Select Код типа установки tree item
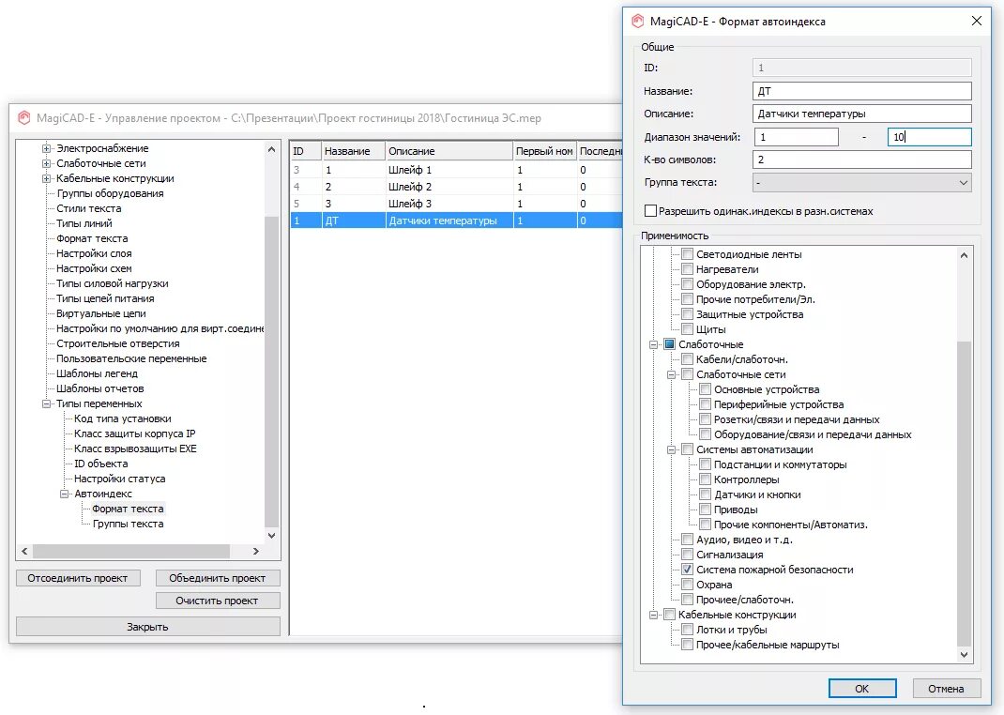 123,418
